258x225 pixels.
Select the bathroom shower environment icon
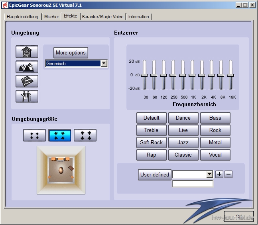coord(27,52)
